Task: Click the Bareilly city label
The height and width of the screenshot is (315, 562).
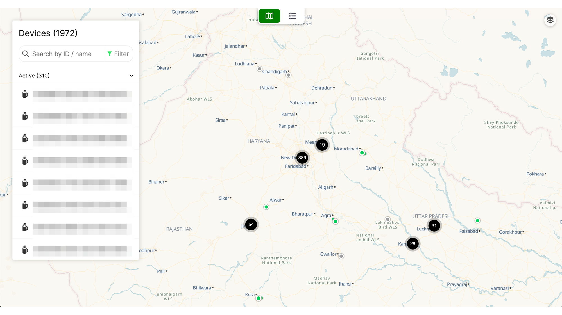Action: (x=373, y=168)
